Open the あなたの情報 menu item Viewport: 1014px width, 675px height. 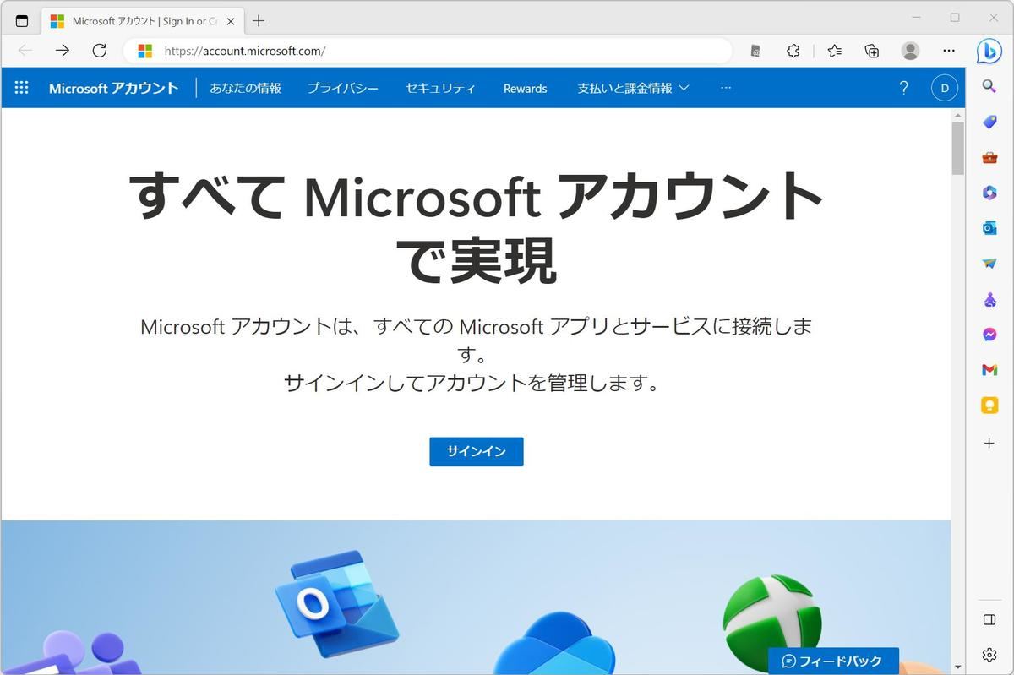point(245,88)
